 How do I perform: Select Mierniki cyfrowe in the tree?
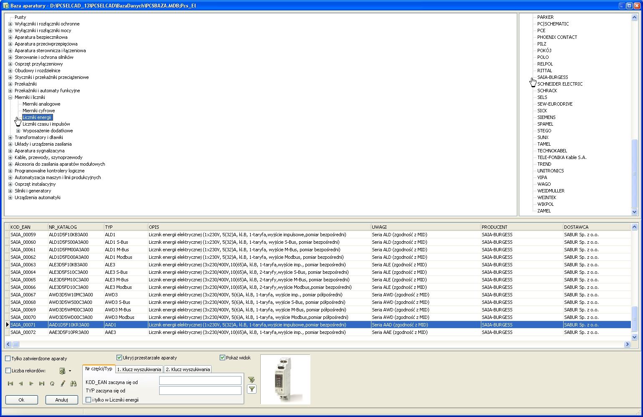(x=39, y=111)
